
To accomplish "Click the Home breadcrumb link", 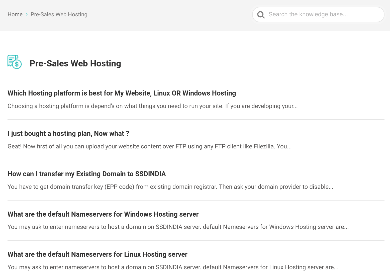I will pos(15,15).
